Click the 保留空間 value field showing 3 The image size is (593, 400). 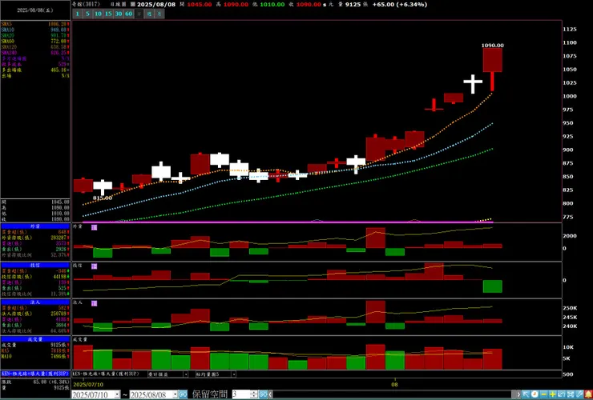tap(241, 394)
